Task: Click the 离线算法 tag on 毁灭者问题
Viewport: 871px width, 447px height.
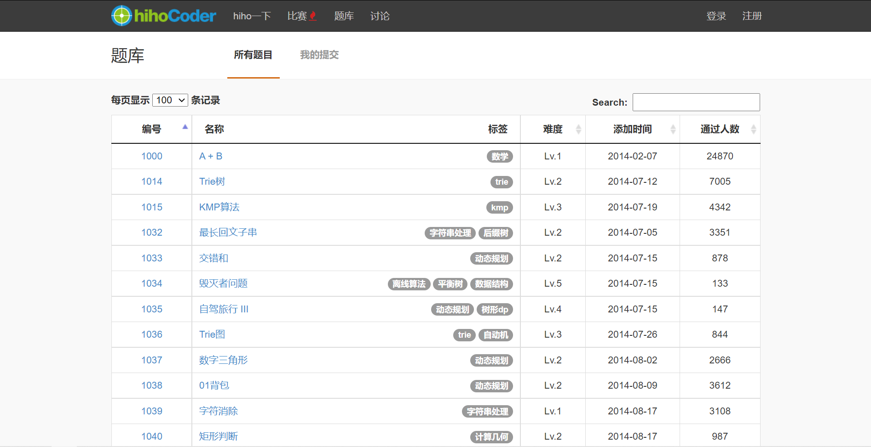Action: click(x=409, y=284)
